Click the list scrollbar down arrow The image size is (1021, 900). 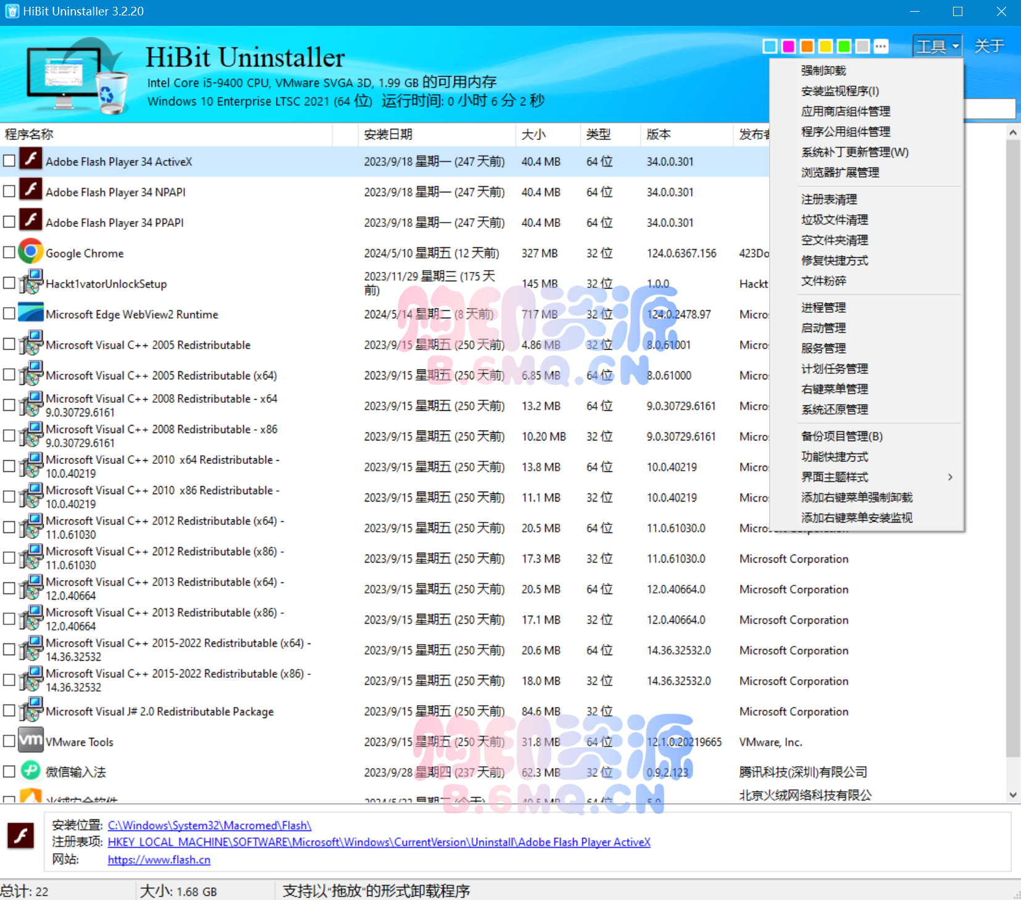coord(1013,795)
